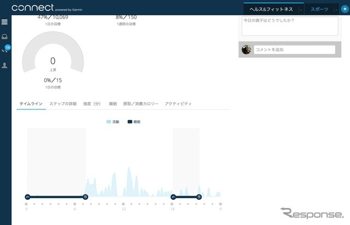
Task: Expand the dropdown arrow next to ヘルス&フィットネス
Action: [x=301, y=10]
